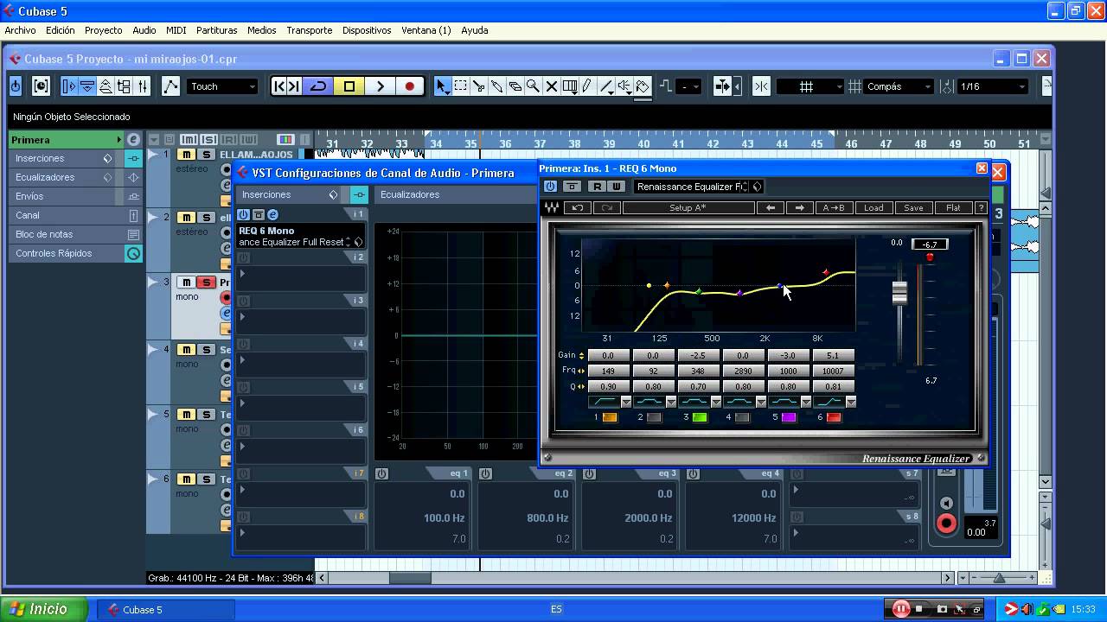Viewport: 1107px width, 622px height.
Task: Open the Touch automation mode dropdown
Action: (x=223, y=86)
